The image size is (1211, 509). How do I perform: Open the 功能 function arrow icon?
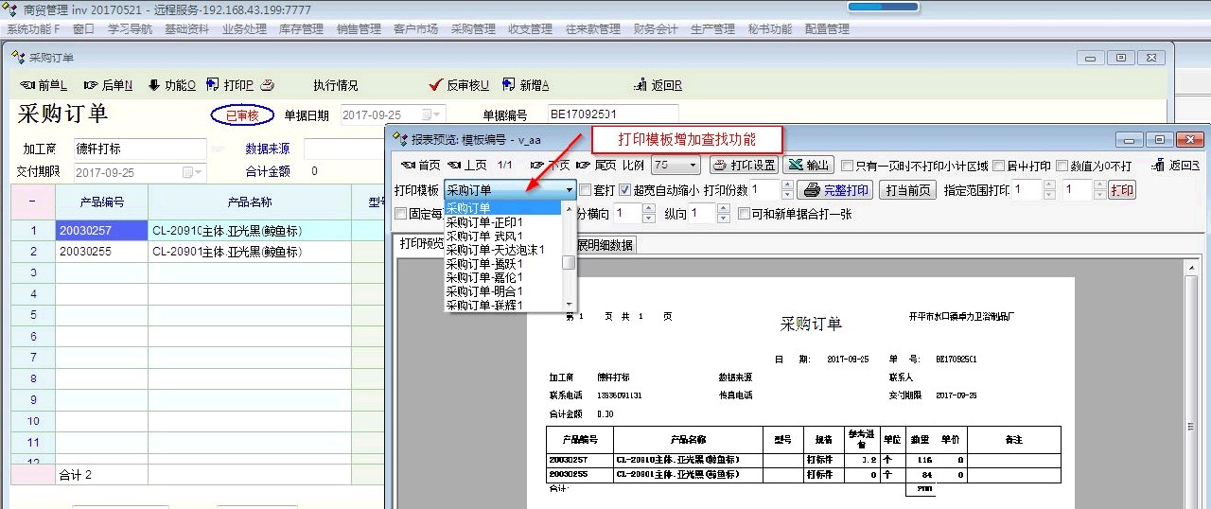click(x=154, y=85)
